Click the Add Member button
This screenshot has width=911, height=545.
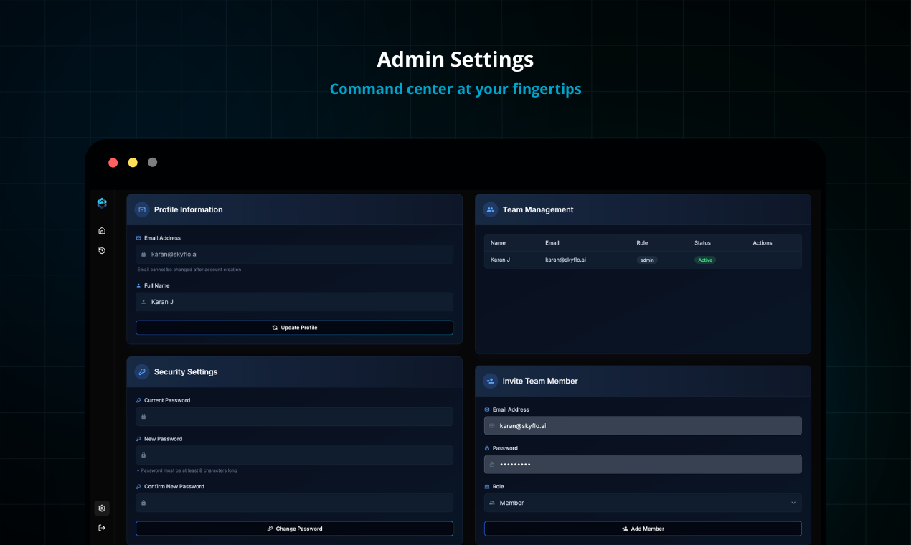point(643,529)
